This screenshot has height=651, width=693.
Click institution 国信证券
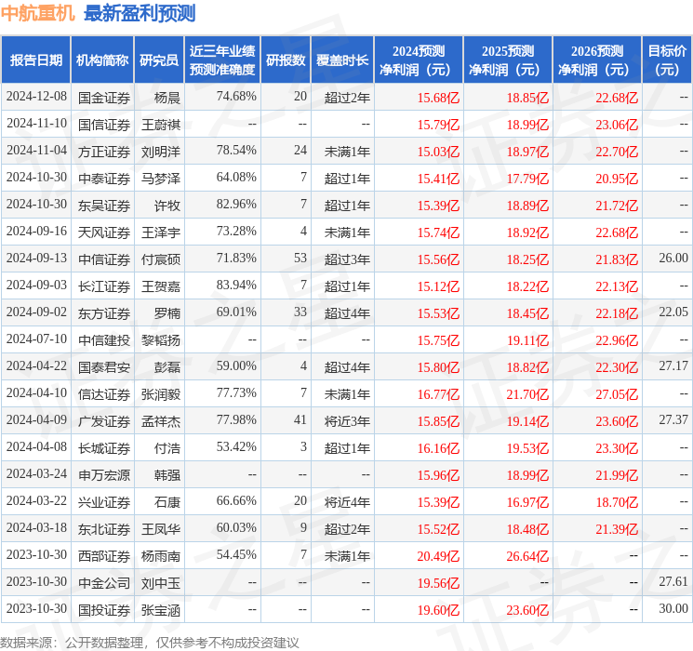point(104,125)
